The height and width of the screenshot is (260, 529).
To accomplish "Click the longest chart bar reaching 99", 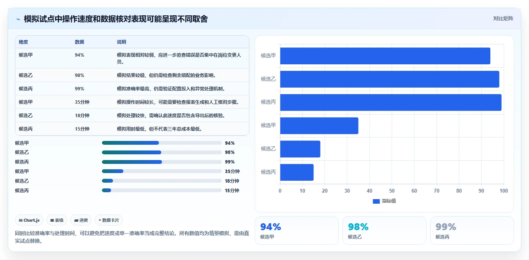I will (x=391, y=102).
